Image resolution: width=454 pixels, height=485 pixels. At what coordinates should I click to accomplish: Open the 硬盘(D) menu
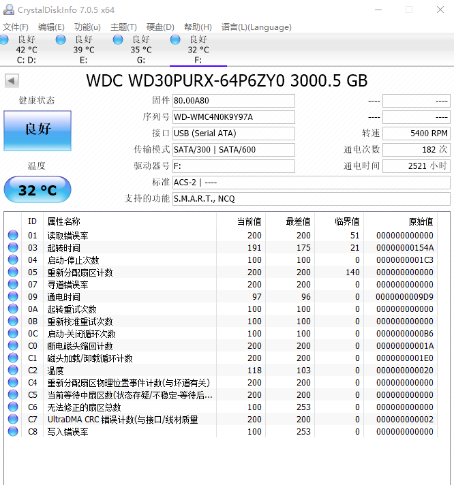point(160,27)
